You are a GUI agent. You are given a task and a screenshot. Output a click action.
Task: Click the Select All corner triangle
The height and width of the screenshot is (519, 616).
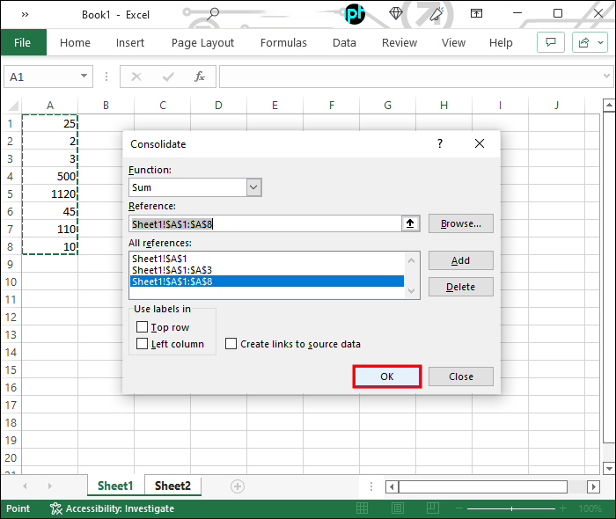(13, 106)
